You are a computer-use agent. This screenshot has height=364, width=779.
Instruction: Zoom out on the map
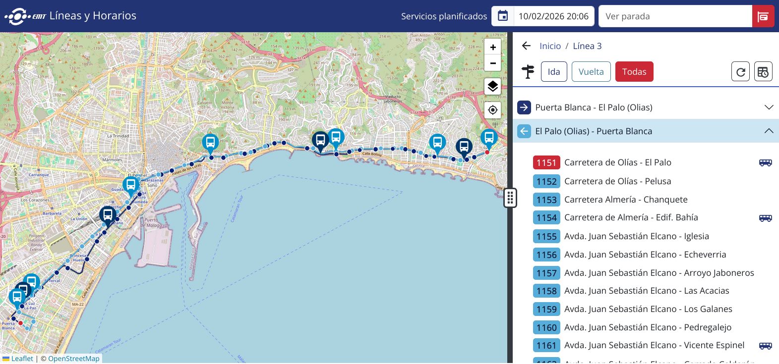[x=492, y=63]
